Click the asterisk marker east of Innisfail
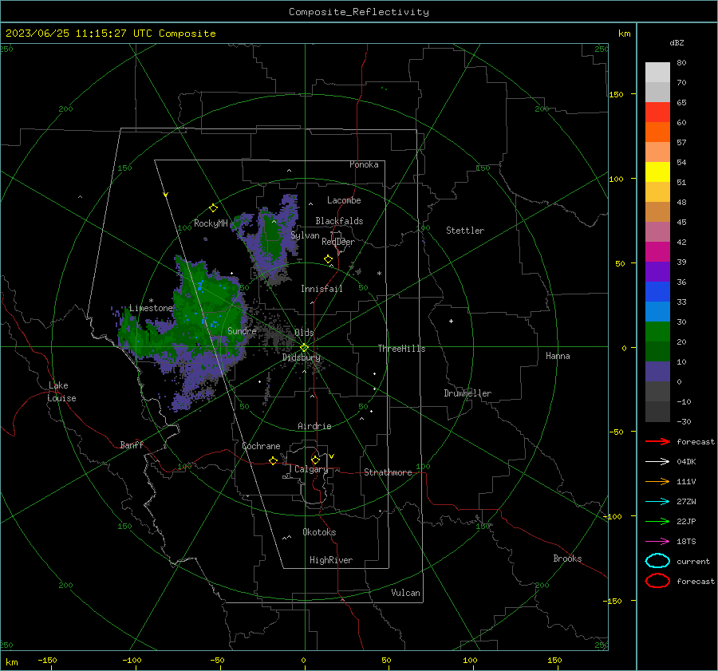 point(379,274)
